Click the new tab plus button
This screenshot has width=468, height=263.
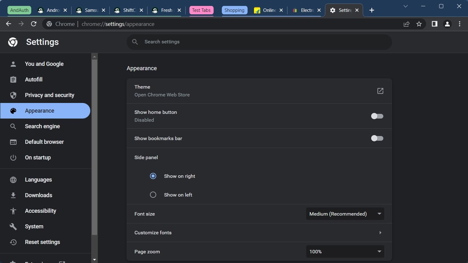(372, 10)
